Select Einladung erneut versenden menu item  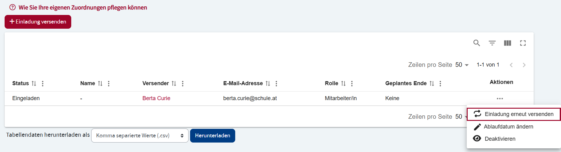pyautogui.click(x=514, y=114)
